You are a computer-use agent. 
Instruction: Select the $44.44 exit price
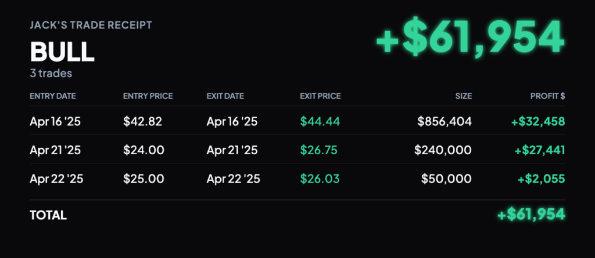coord(320,121)
